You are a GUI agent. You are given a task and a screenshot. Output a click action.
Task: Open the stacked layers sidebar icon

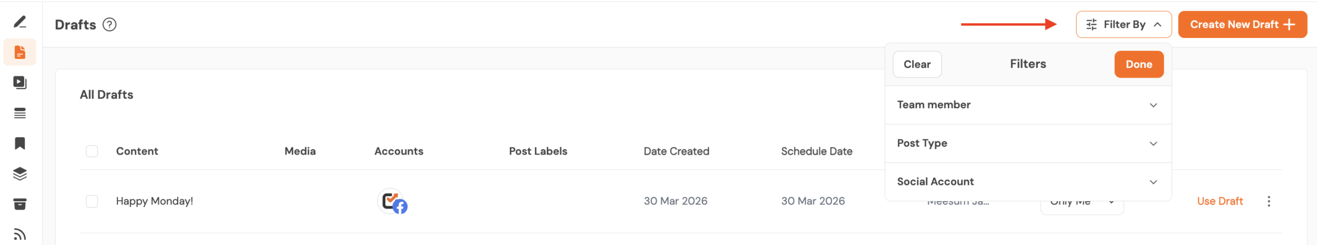(x=20, y=174)
